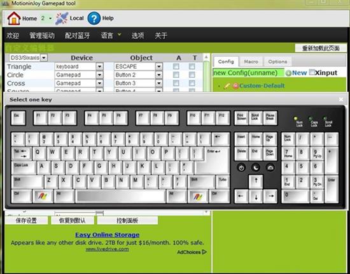Open the DS3/Sixaxis controller dropdown
350x274 pixels.
(x=44, y=57)
